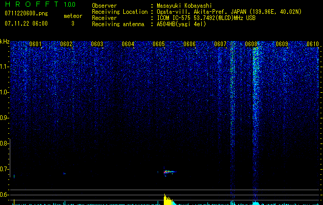Click observer name Masayuki Kobayashi
323x205 pixels.
(184, 6)
